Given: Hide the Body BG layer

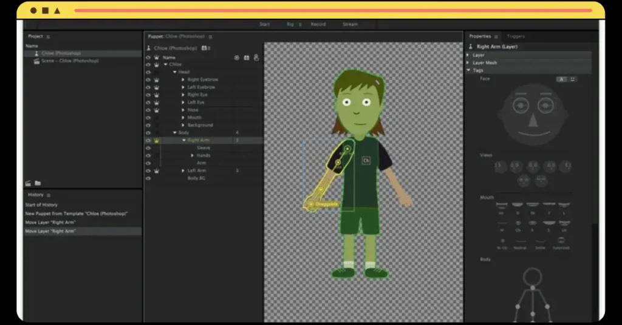Looking at the screenshot, I should 148,178.
